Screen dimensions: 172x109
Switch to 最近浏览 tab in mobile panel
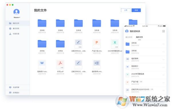pos(129,37)
